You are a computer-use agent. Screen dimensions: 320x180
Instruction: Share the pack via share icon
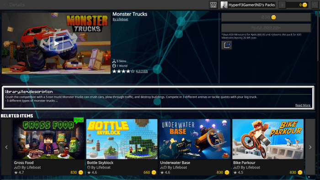click(227, 45)
